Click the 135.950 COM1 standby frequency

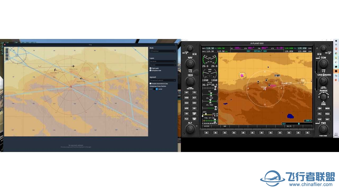coord(302,48)
